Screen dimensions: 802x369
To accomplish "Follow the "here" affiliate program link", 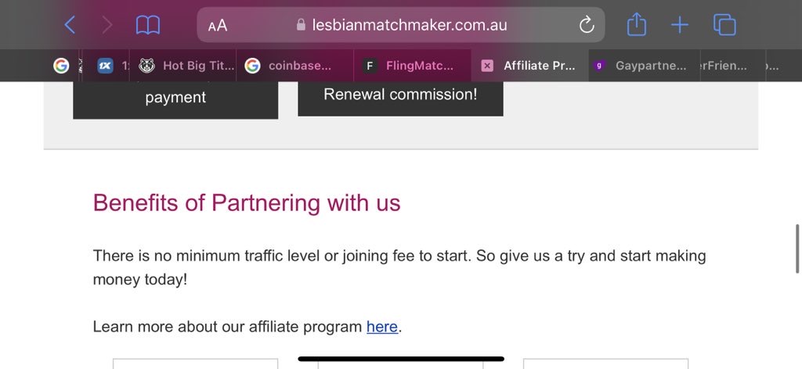I will tap(382, 327).
